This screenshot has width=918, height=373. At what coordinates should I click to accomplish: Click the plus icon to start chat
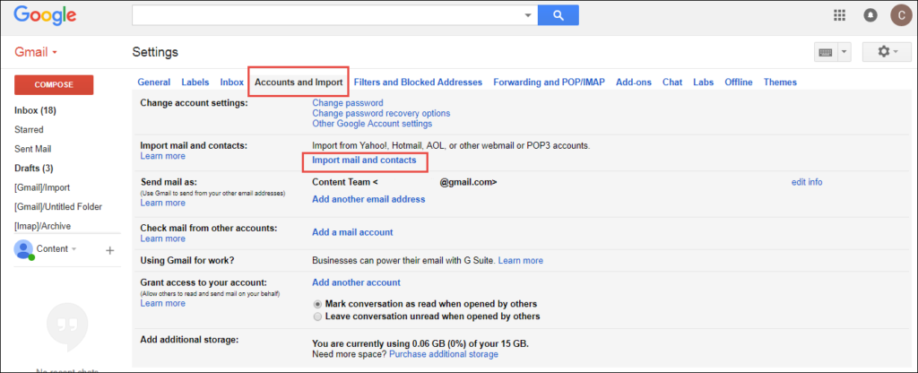click(109, 251)
